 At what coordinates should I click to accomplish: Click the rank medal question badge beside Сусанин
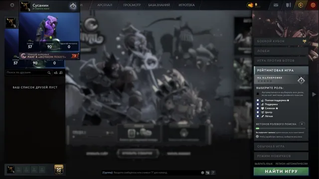[73, 6]
